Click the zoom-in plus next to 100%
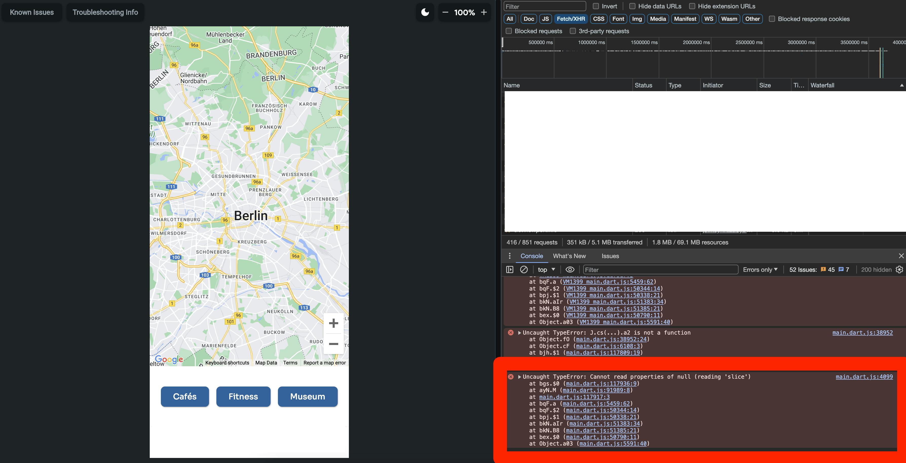 tap(484, 12)
